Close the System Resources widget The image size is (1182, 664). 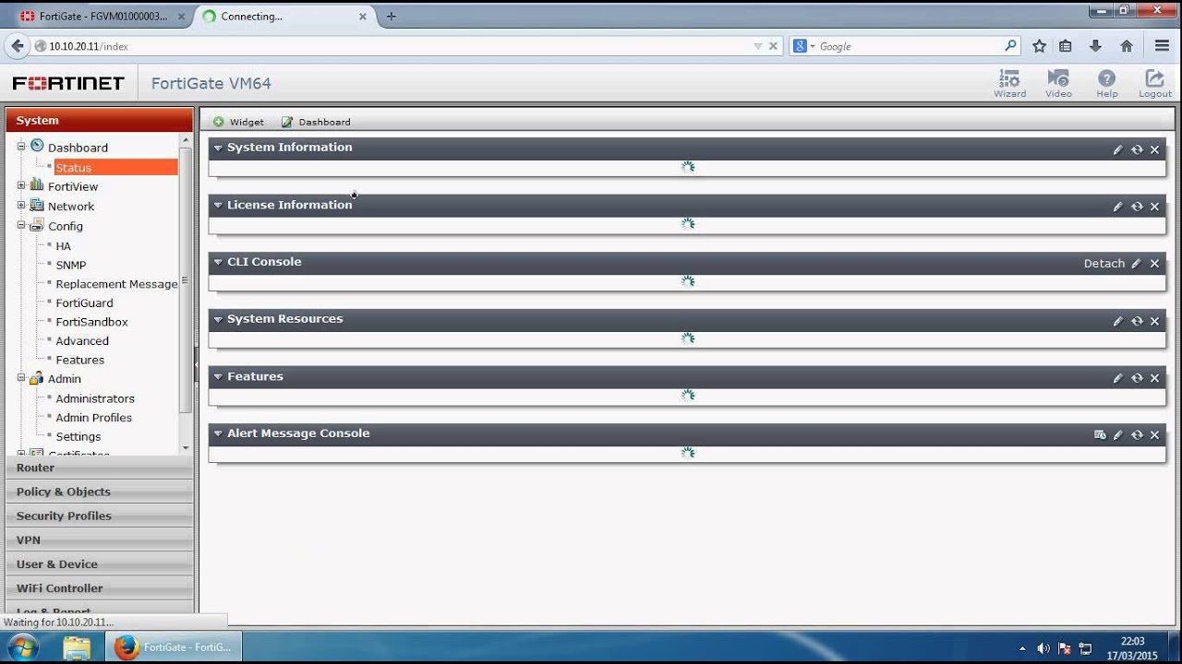[x=1154, y=321]
